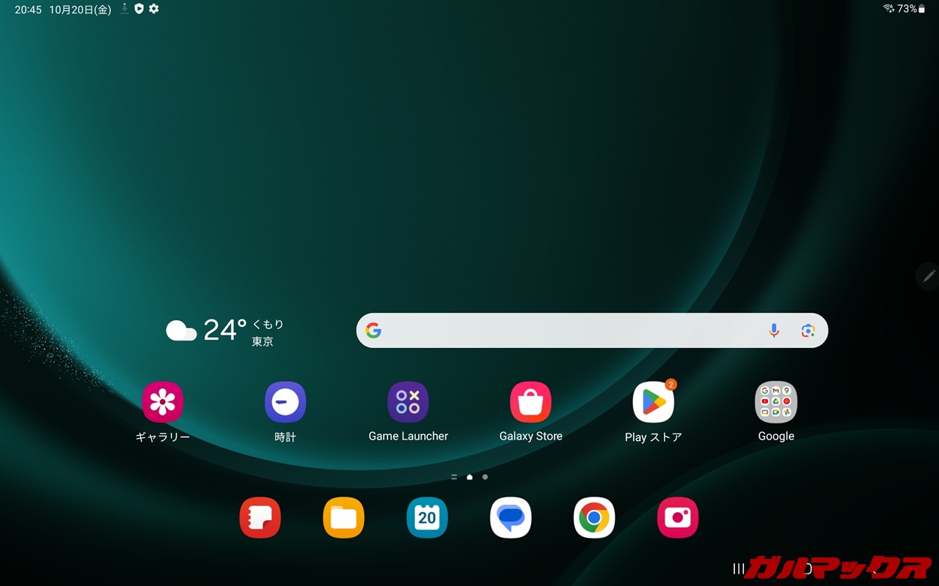Open the Camera app
939x586 pixels.
[678, 518]
